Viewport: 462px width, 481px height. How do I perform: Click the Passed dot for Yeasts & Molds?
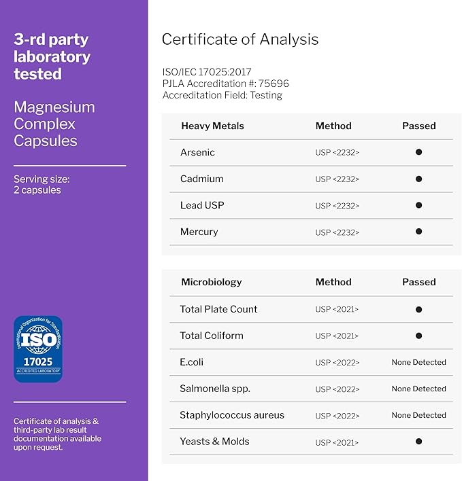(418, 442)
